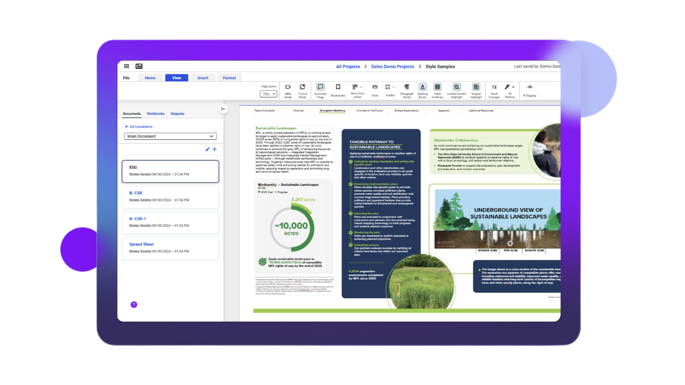Switch to the Insert ribbon tab
Image resolution: width=685 pixels, height=385 pixels.
203,78
